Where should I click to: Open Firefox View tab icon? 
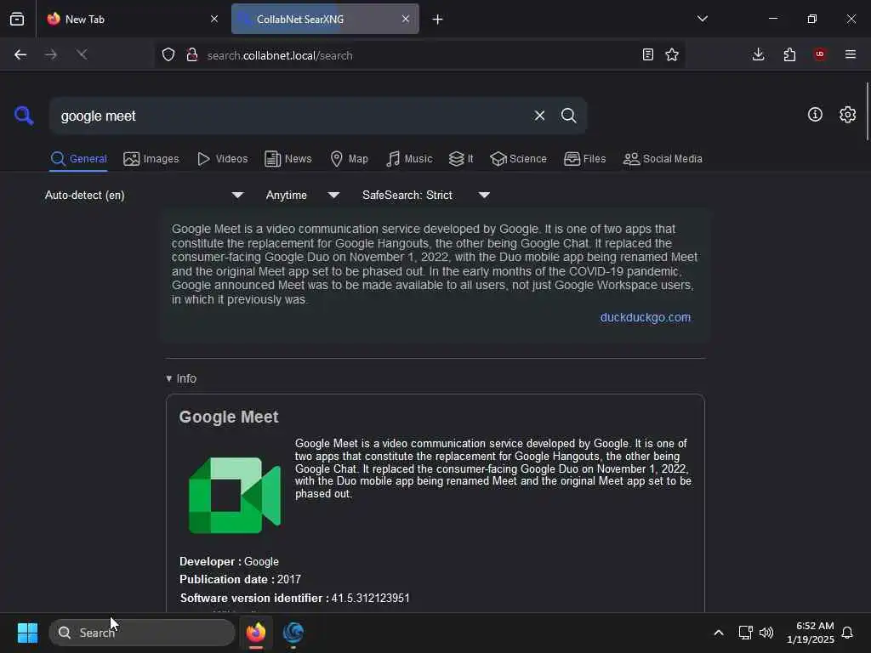[17, 19]
